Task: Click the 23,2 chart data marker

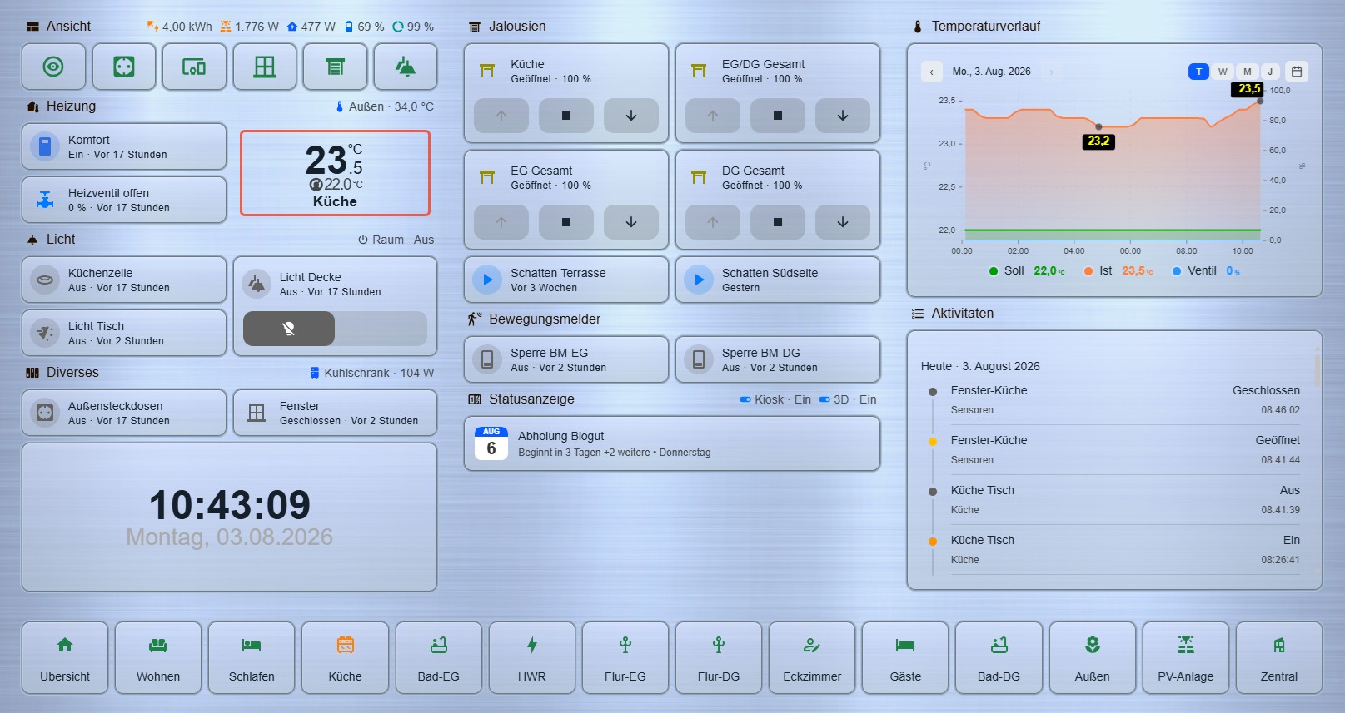Action: click(1098, 127)
